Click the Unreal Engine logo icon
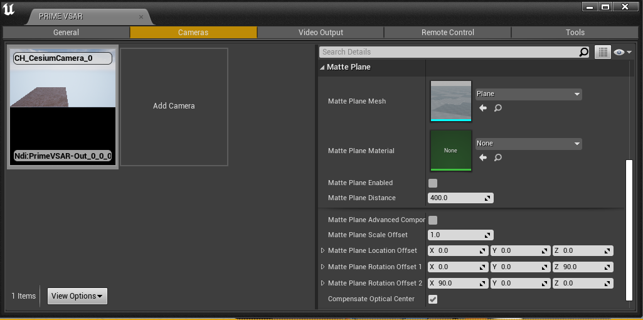 pos(8,9)
